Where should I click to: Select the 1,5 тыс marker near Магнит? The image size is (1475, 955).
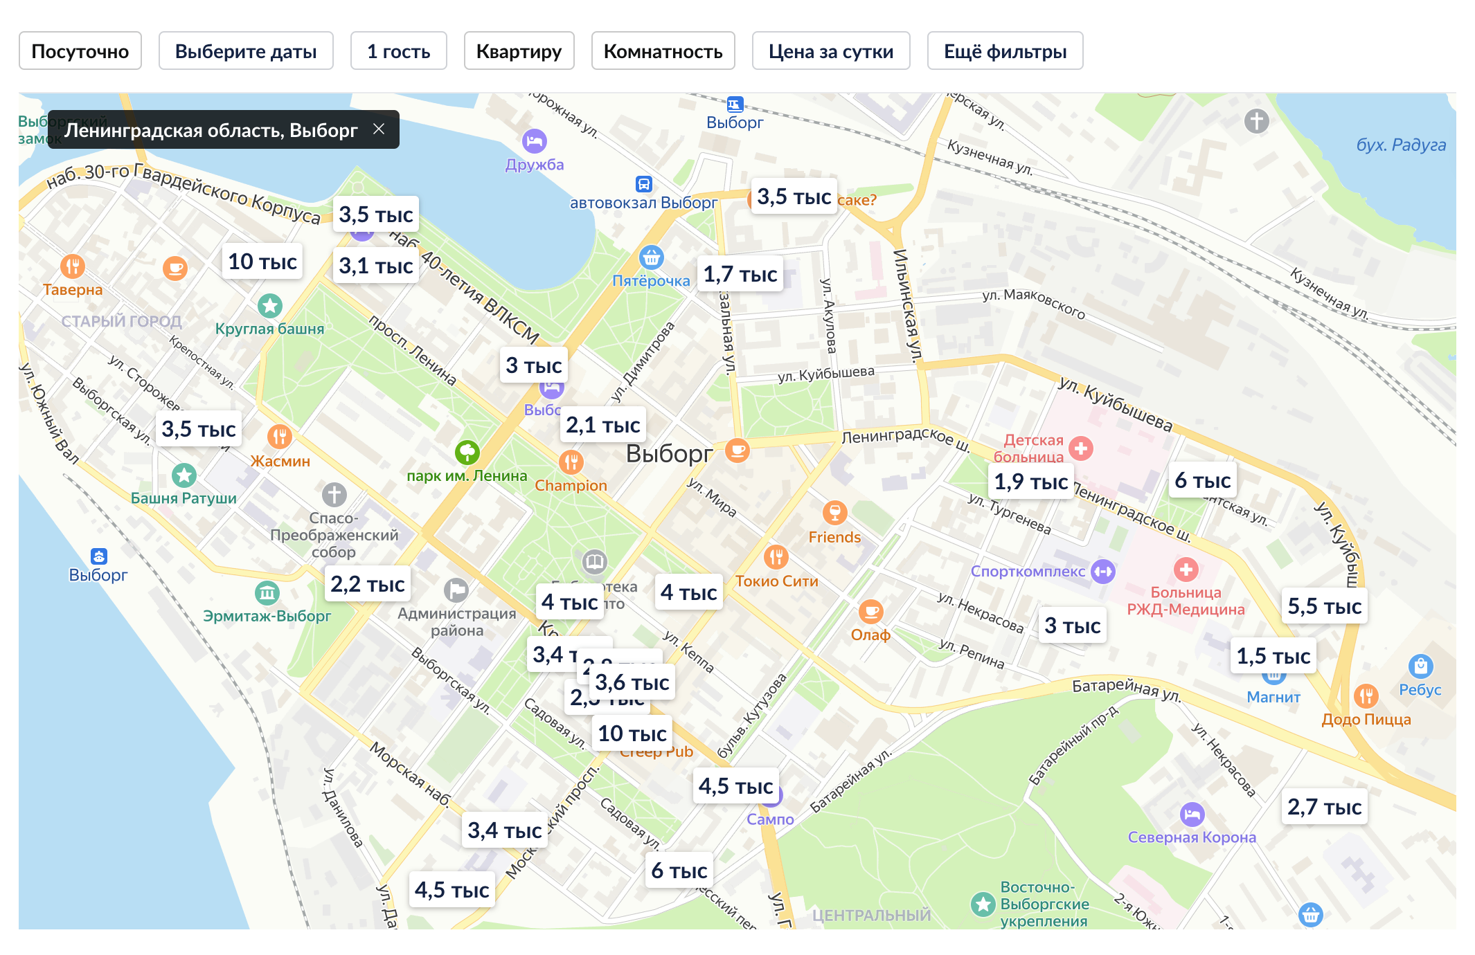coord(1273,655)
